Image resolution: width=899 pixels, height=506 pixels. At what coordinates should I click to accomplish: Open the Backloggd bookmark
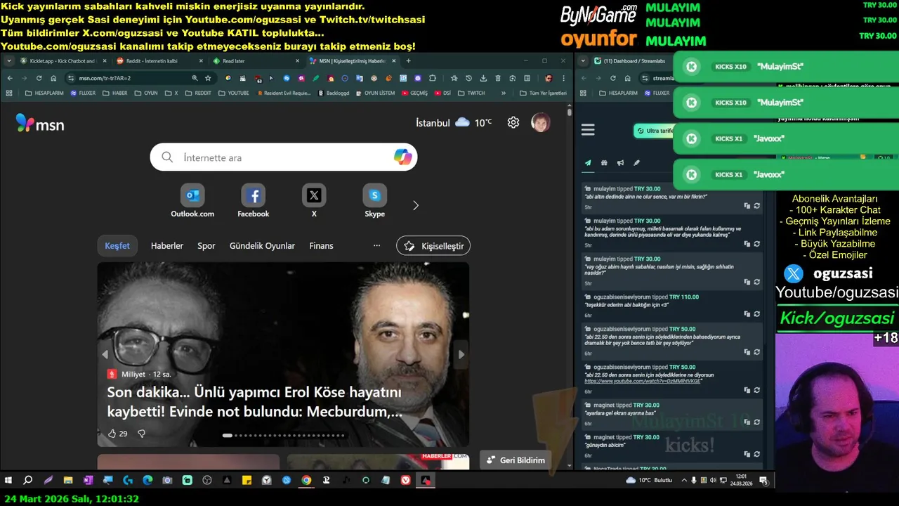pyautogui.click(x=334, y=93)
